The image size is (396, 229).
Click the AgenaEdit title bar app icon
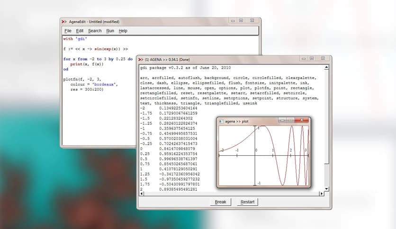tap(64, 22)
